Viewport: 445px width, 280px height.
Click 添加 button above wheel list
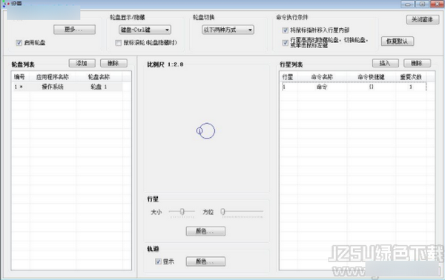(82, 63)
